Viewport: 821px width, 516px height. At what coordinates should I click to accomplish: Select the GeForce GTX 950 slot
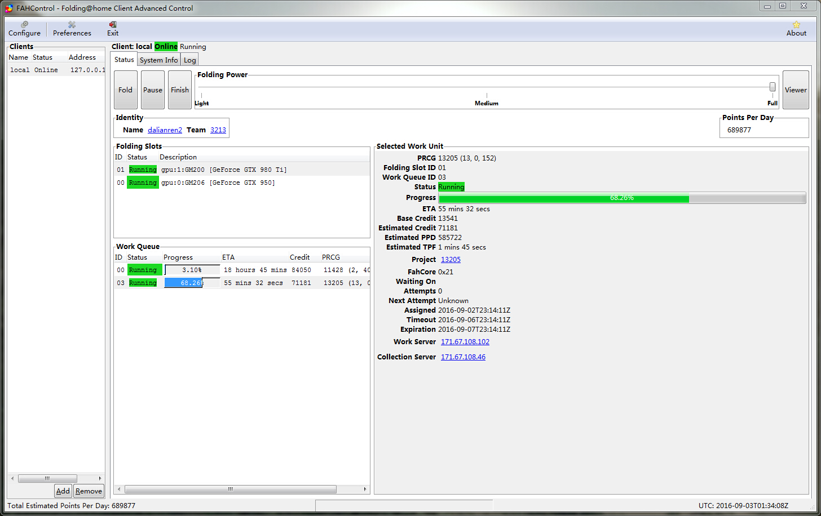(242, 183)
